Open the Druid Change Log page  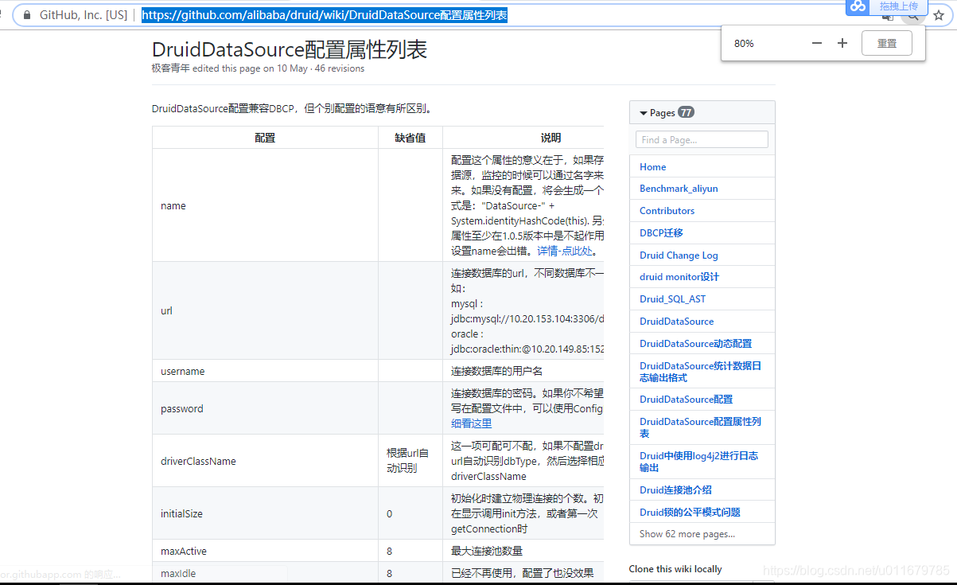679,255
